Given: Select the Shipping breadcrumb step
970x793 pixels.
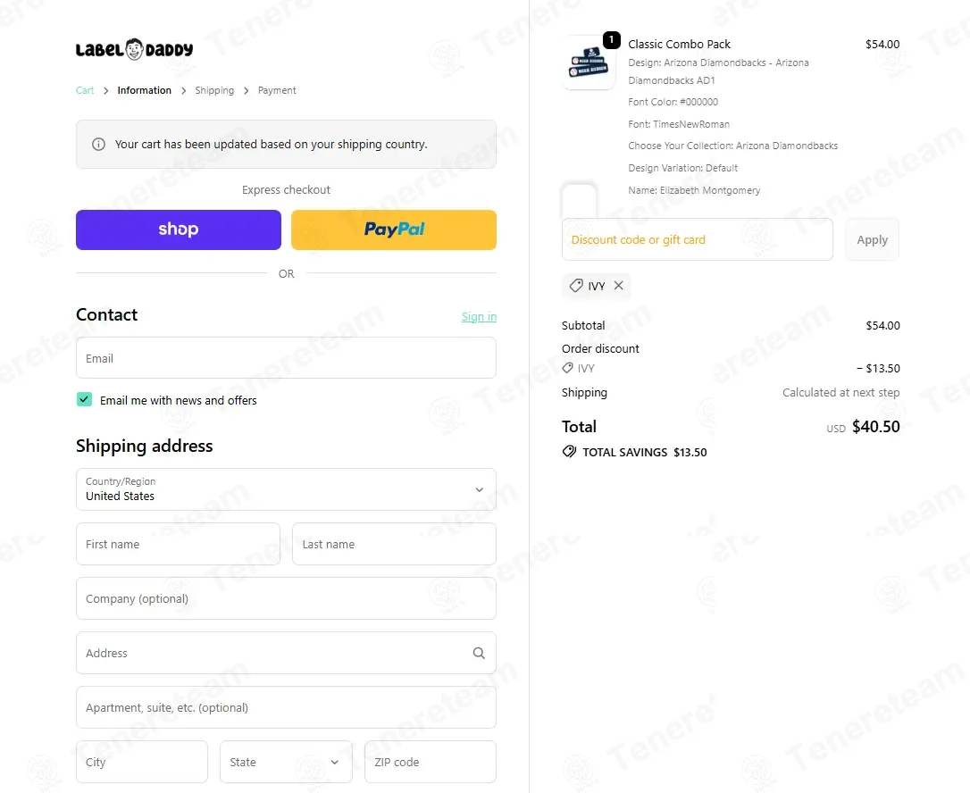Looking at the screenshot, I should click(214, 90).
